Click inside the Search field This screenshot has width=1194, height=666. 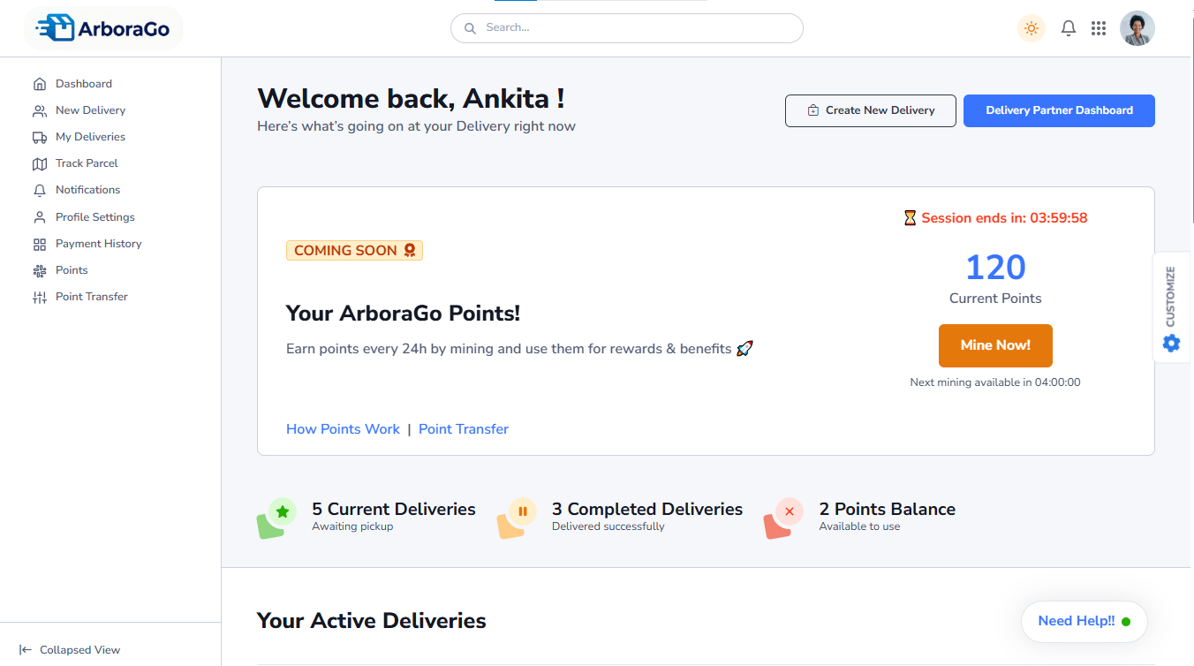(x=627, y=28)
